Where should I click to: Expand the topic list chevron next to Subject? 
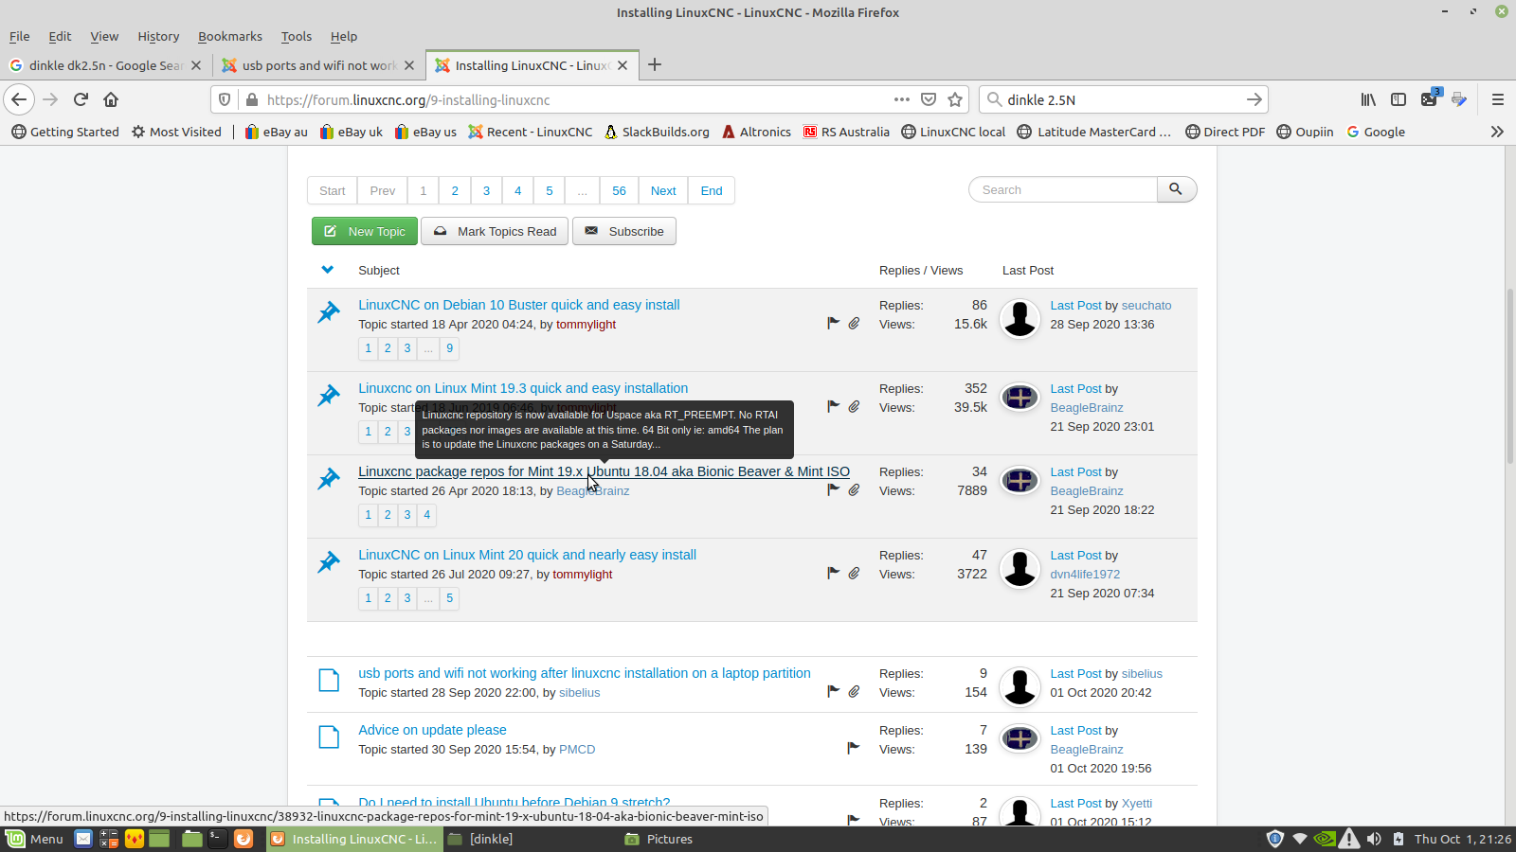328,270
